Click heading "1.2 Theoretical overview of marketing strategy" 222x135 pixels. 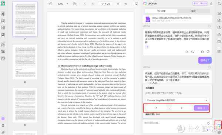85,66
